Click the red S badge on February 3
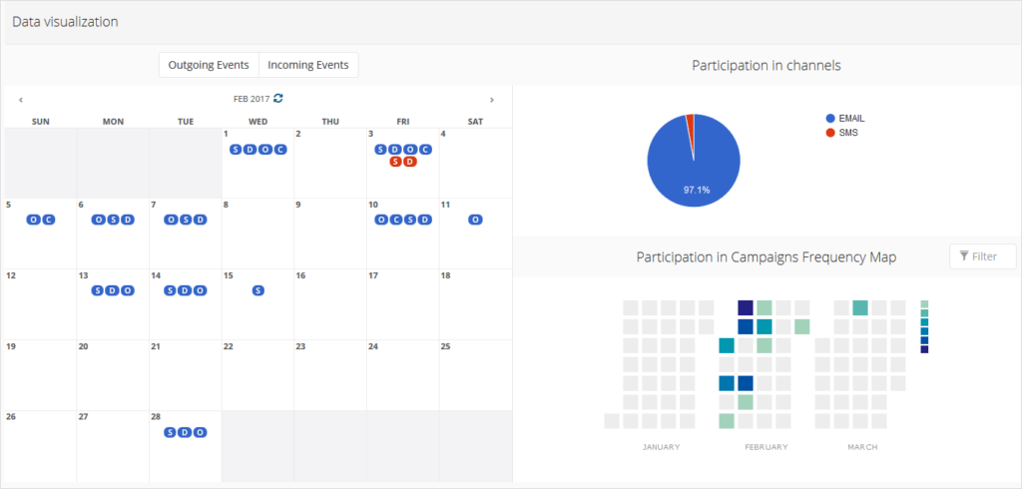1022x489 pixels. 396,162
